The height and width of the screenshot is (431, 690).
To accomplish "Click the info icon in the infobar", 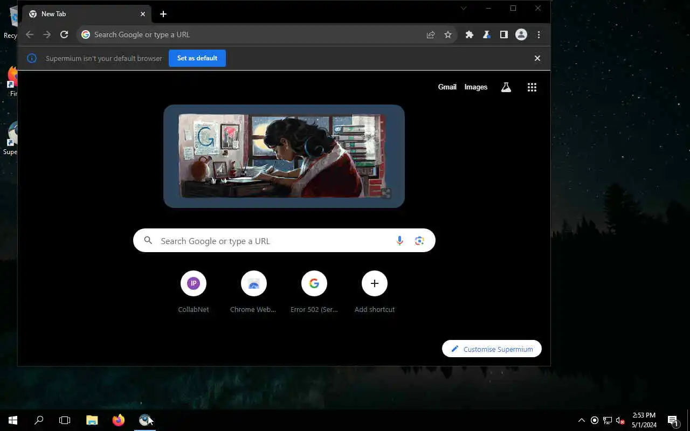I will (32, 58).
